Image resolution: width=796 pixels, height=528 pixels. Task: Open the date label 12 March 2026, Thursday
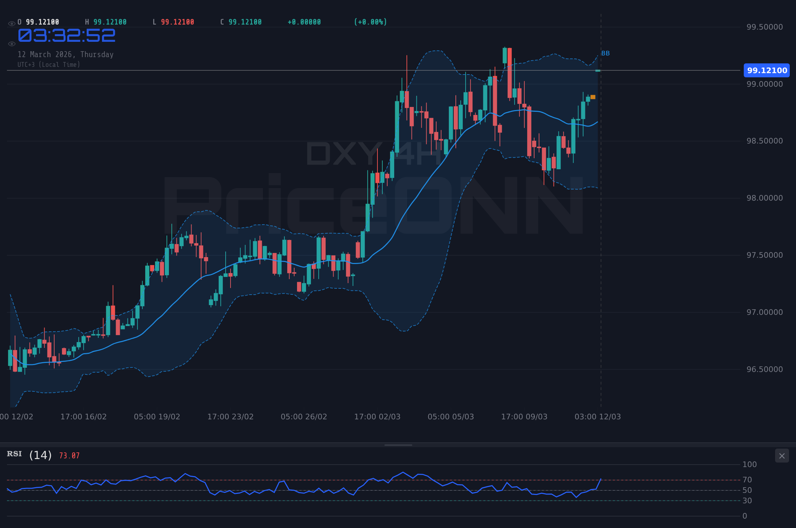(65, 54)
